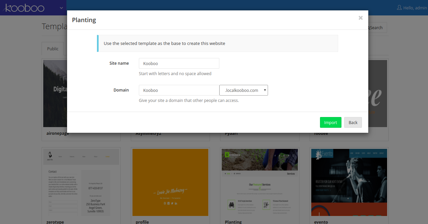Click the Domain name input field
The height and width of the screenshot is (224, 428).
click(179, 90)
